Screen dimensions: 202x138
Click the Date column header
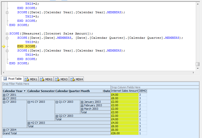[x=107, y=91]
